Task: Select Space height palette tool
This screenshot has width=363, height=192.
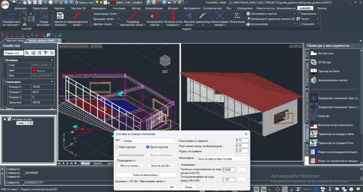Action: [x=332, y=125]
